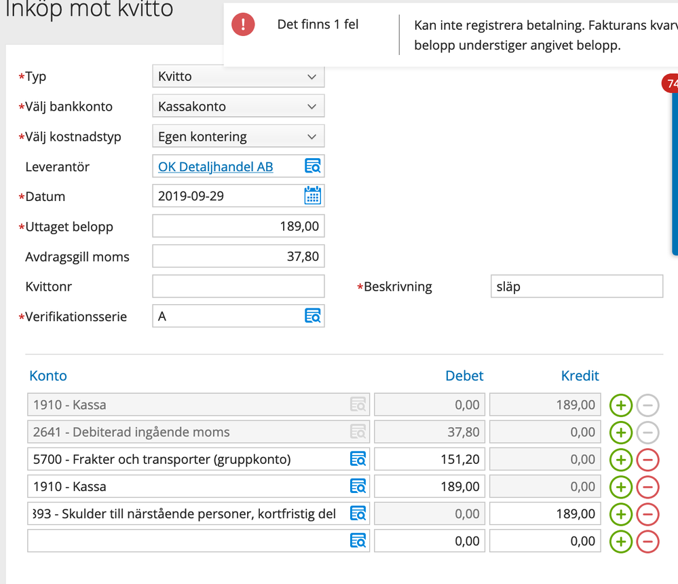The image size is (678, 584).
Task: Remove the 5700 Frakter och transporter row
Action: click(x=647, y=460)
